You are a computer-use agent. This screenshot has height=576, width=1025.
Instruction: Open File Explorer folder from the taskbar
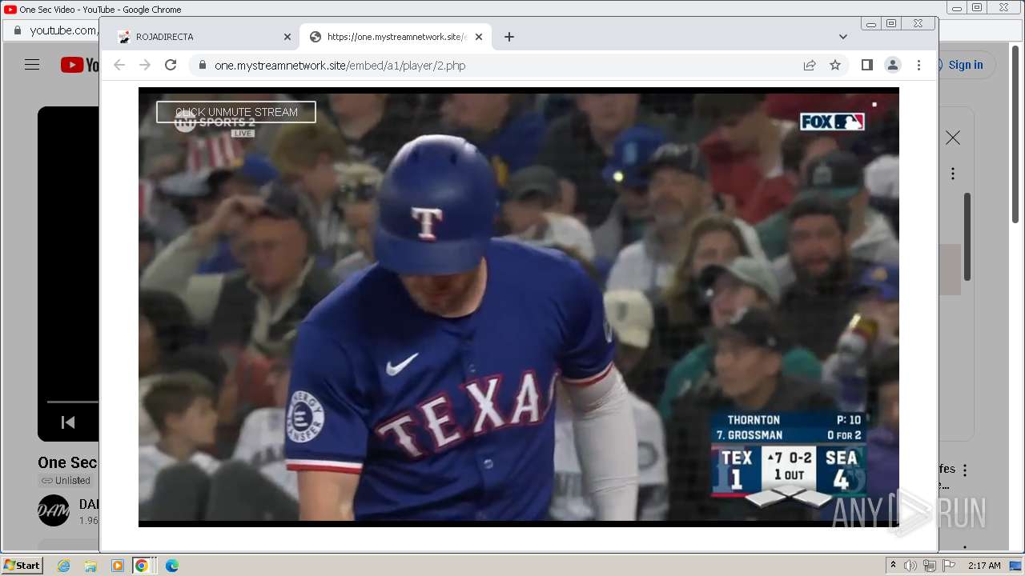tap(90, 566)
